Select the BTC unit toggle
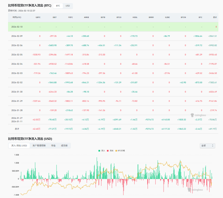Viewport: 223px width, 198px height. pos(58,6)
